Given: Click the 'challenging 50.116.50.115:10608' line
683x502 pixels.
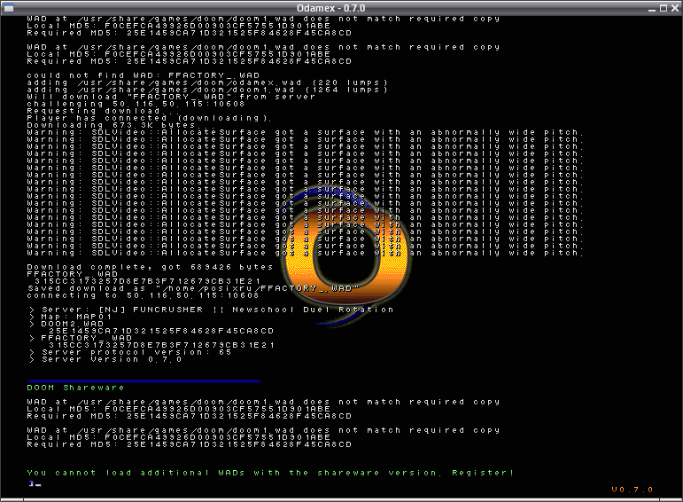Looking at the screenshot, I should (x=136, y=104).
